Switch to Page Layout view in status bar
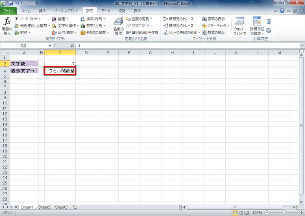 241,213
